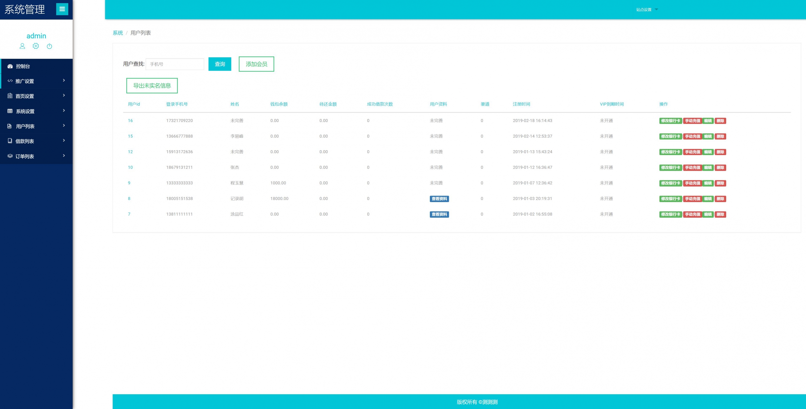This screenshot has width=806, height=409.
Task: Click 删除 for user id 16
Action: 720,121
